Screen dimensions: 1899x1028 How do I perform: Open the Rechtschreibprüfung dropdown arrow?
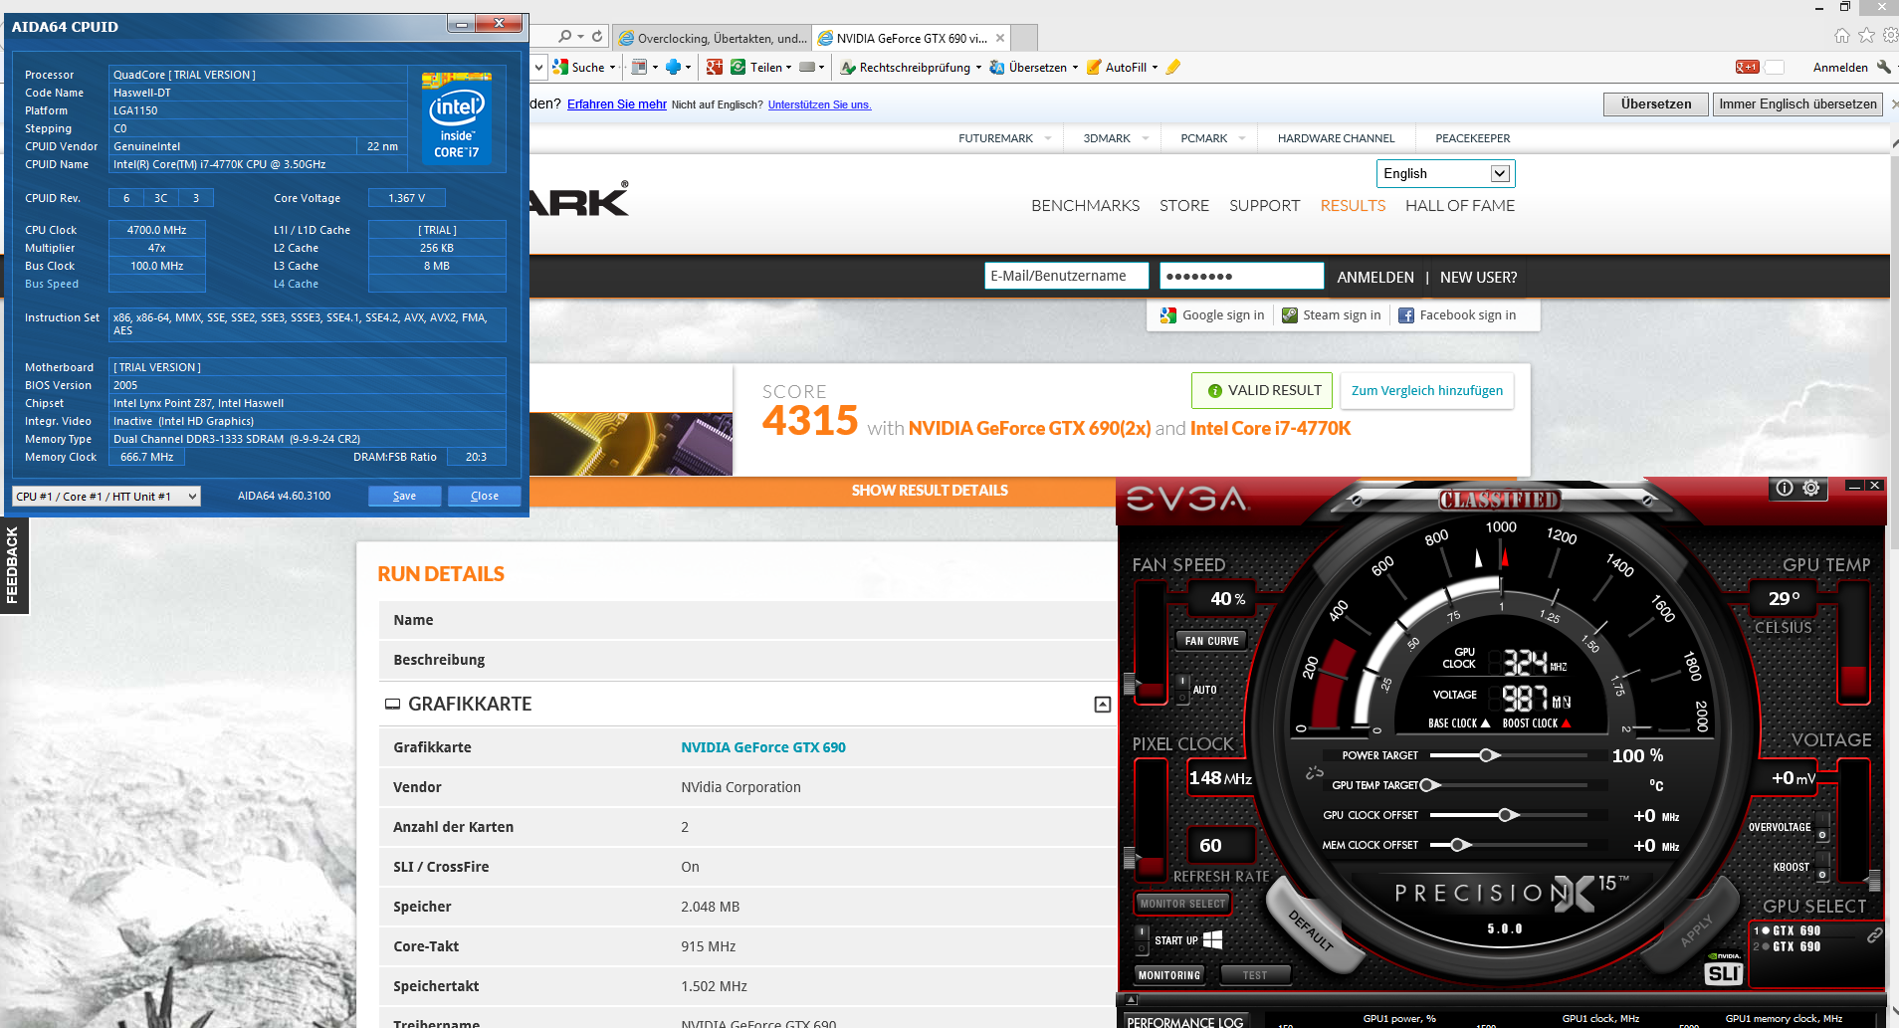click(978, 68)
